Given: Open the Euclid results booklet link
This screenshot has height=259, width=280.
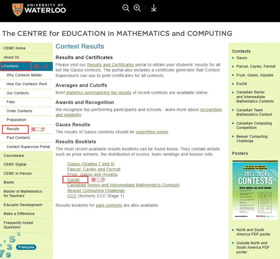Looking at the screenshot, I should click(x=73, y=180).
